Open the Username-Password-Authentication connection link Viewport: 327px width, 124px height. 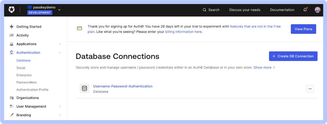click(123, 86)
